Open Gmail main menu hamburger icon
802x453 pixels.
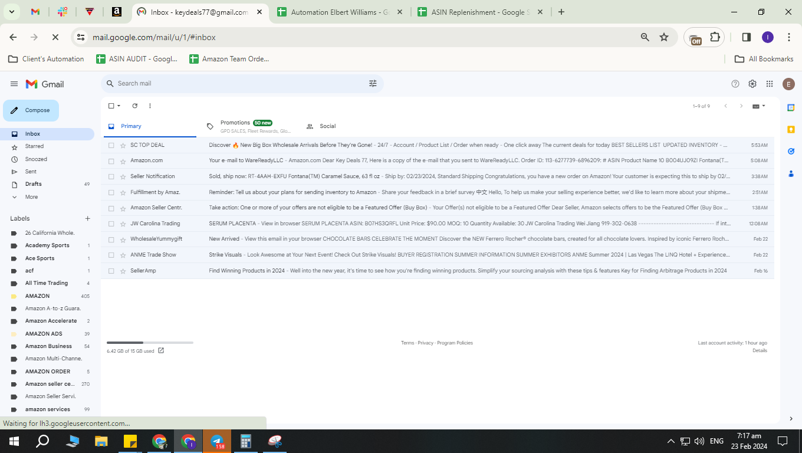[x=14, y=84]
